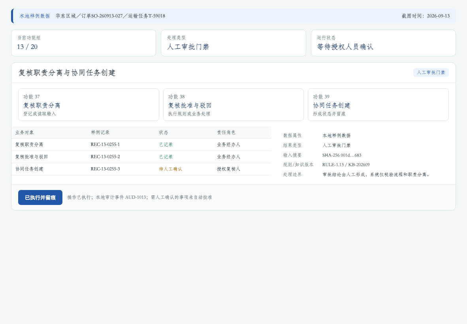Click the order path 华东区域／订单SO-260913-027
Viewport: 467px width, 324px height.
click(89, 16)
